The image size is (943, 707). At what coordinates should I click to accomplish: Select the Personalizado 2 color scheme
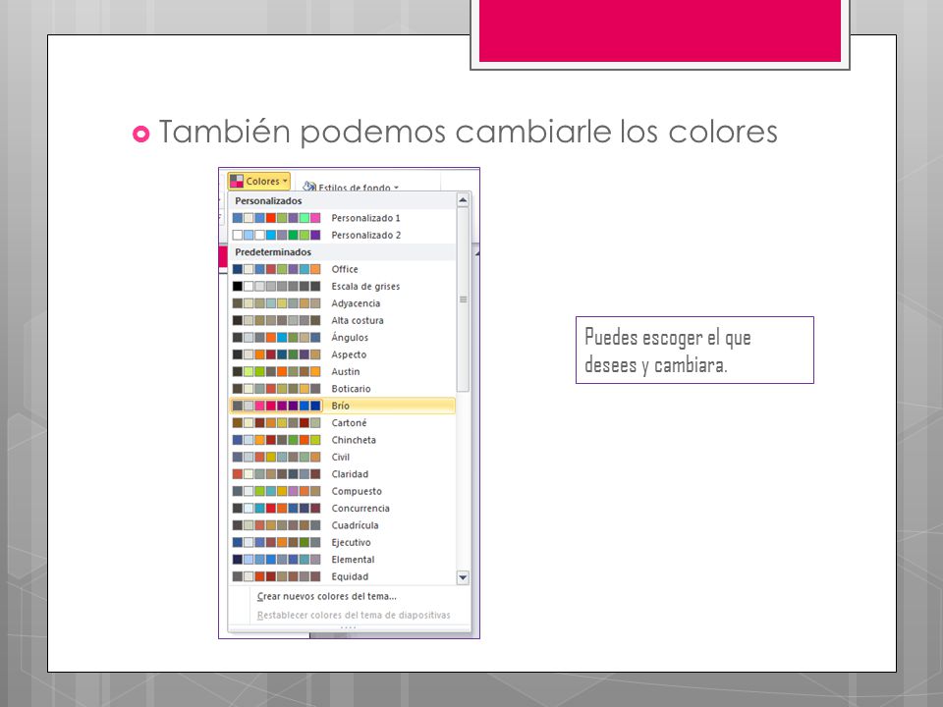click(342, 235)
